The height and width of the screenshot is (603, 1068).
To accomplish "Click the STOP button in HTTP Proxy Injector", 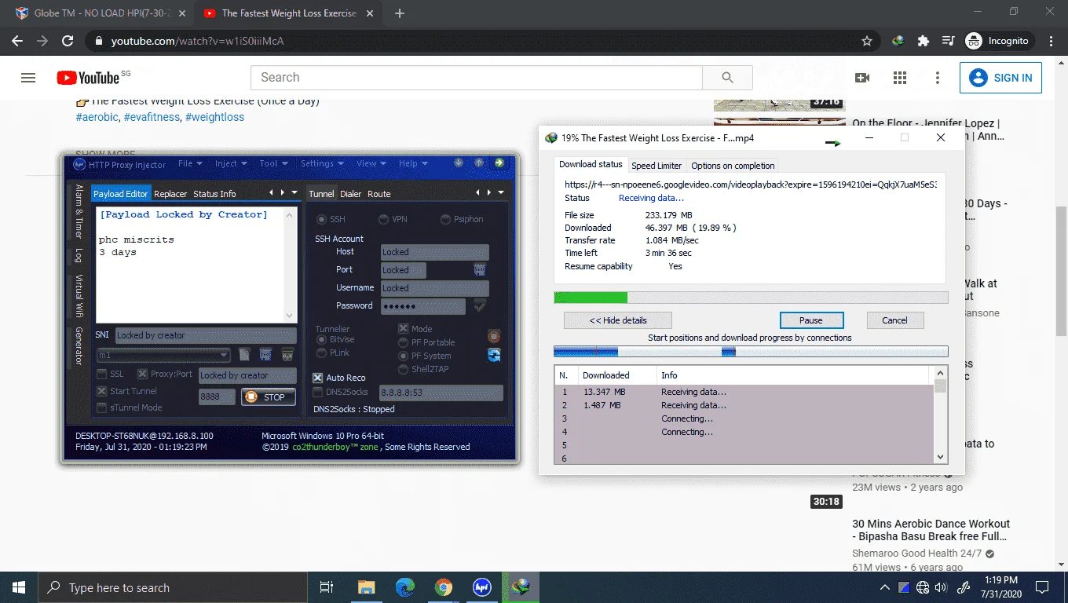I will point(269,397).
